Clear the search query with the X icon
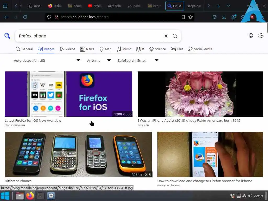Image resolution: width=268 pixels, height=201 pixels. coord(166,36)
